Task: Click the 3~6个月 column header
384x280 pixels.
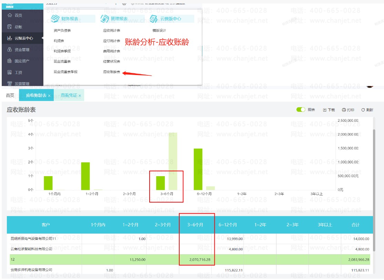Action: 195,225
